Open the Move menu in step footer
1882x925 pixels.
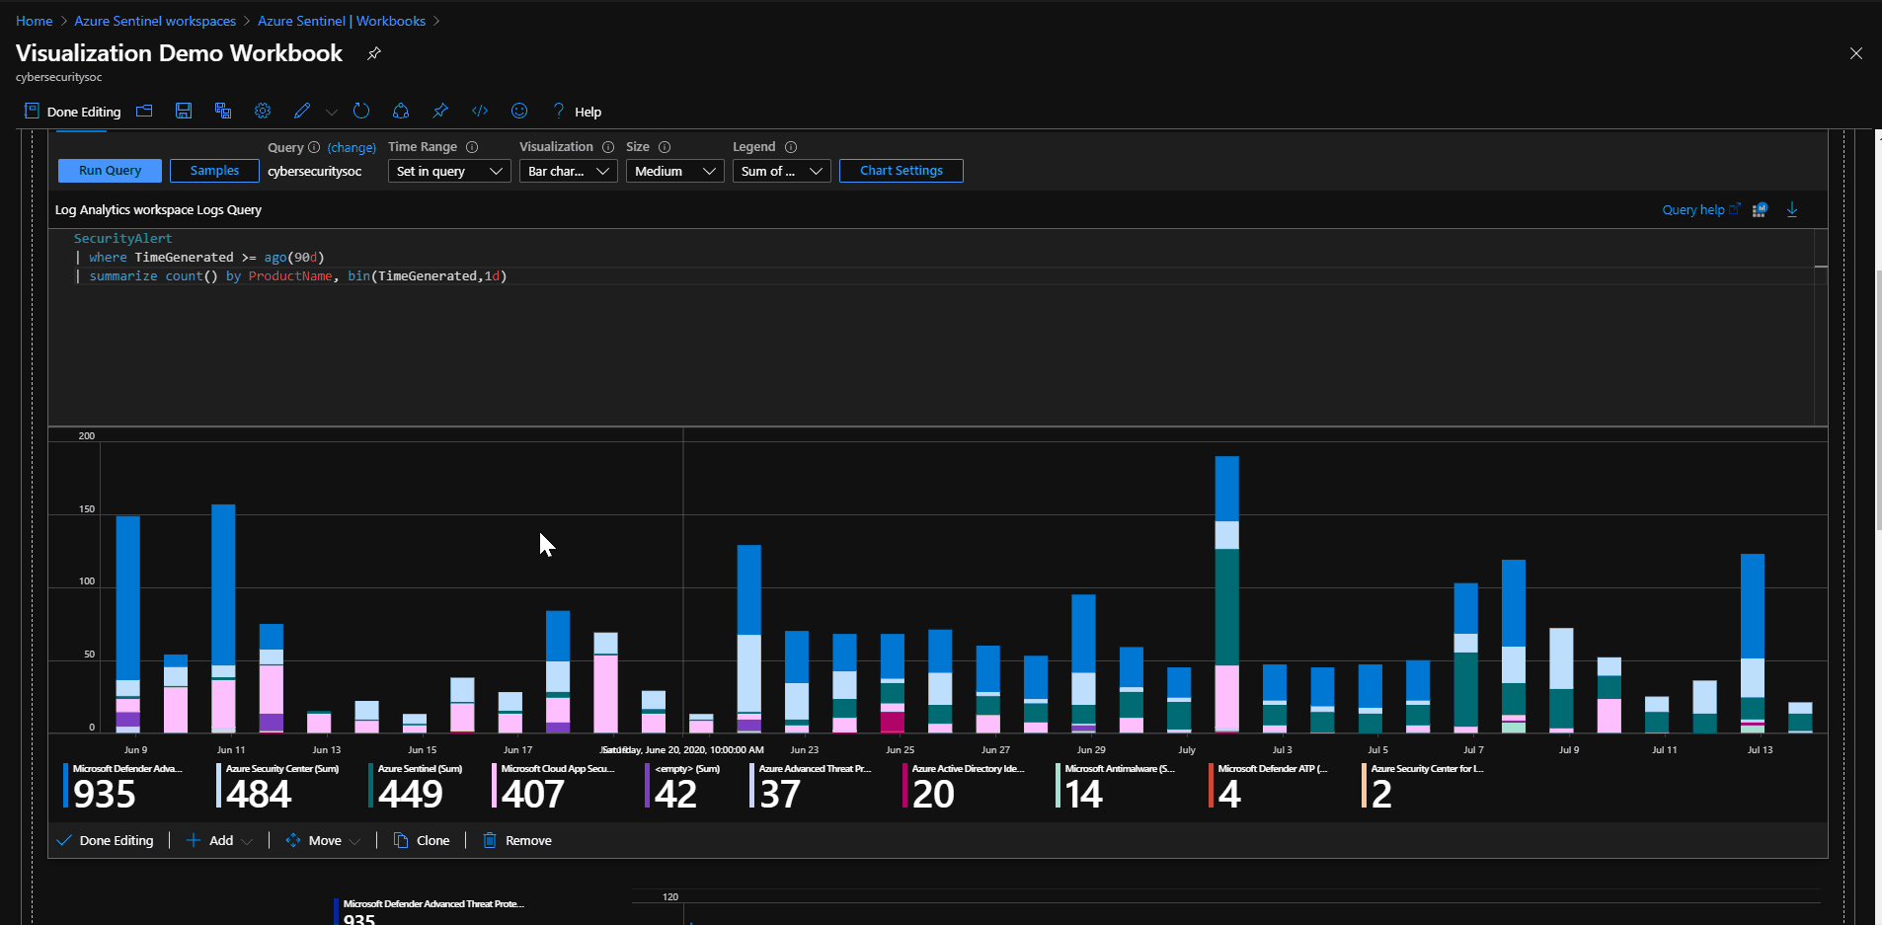pyautogui.click(x=324, y=840)
